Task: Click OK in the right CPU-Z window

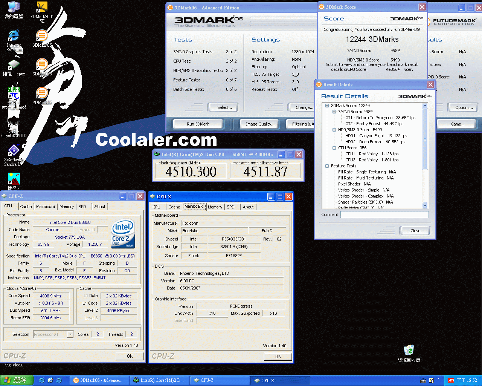Action: (278, 356)
